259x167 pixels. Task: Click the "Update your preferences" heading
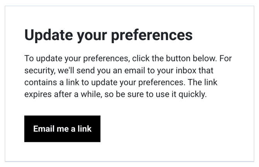click(x=108, y=35)
